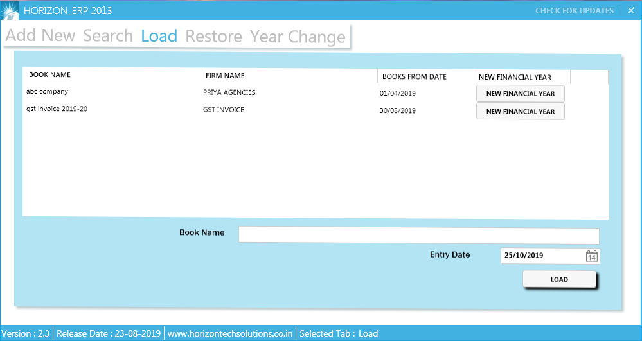The height and width of the screenshot is (341, 642).
Task: Select the Load tab
Action: click(x=159, y=36)
